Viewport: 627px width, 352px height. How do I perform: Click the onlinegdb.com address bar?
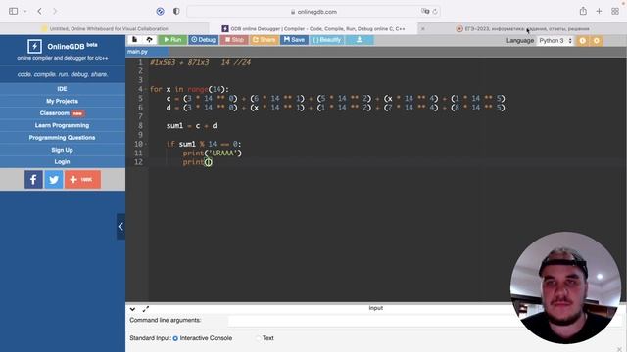coord(313,12)
